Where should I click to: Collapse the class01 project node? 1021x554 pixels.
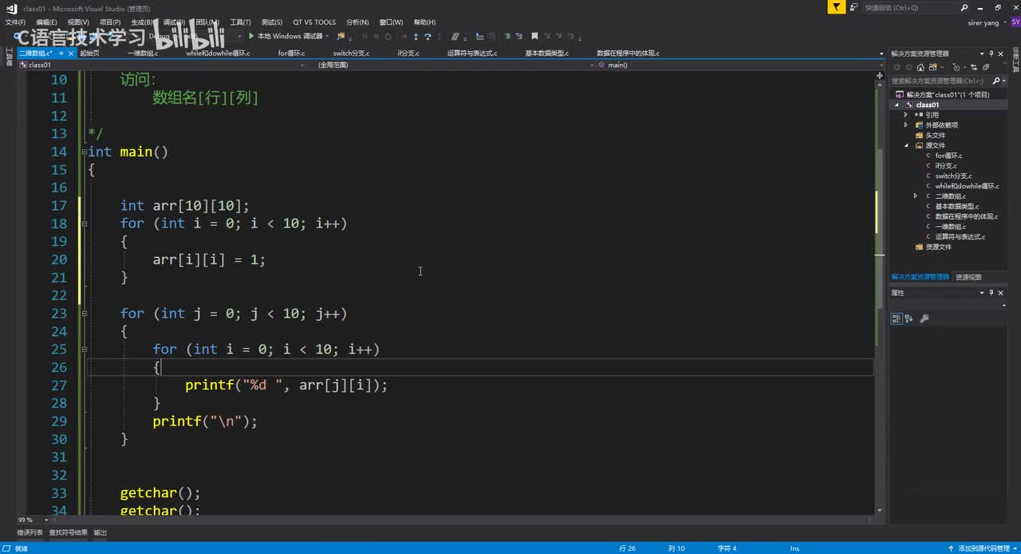tap(897, 105)
